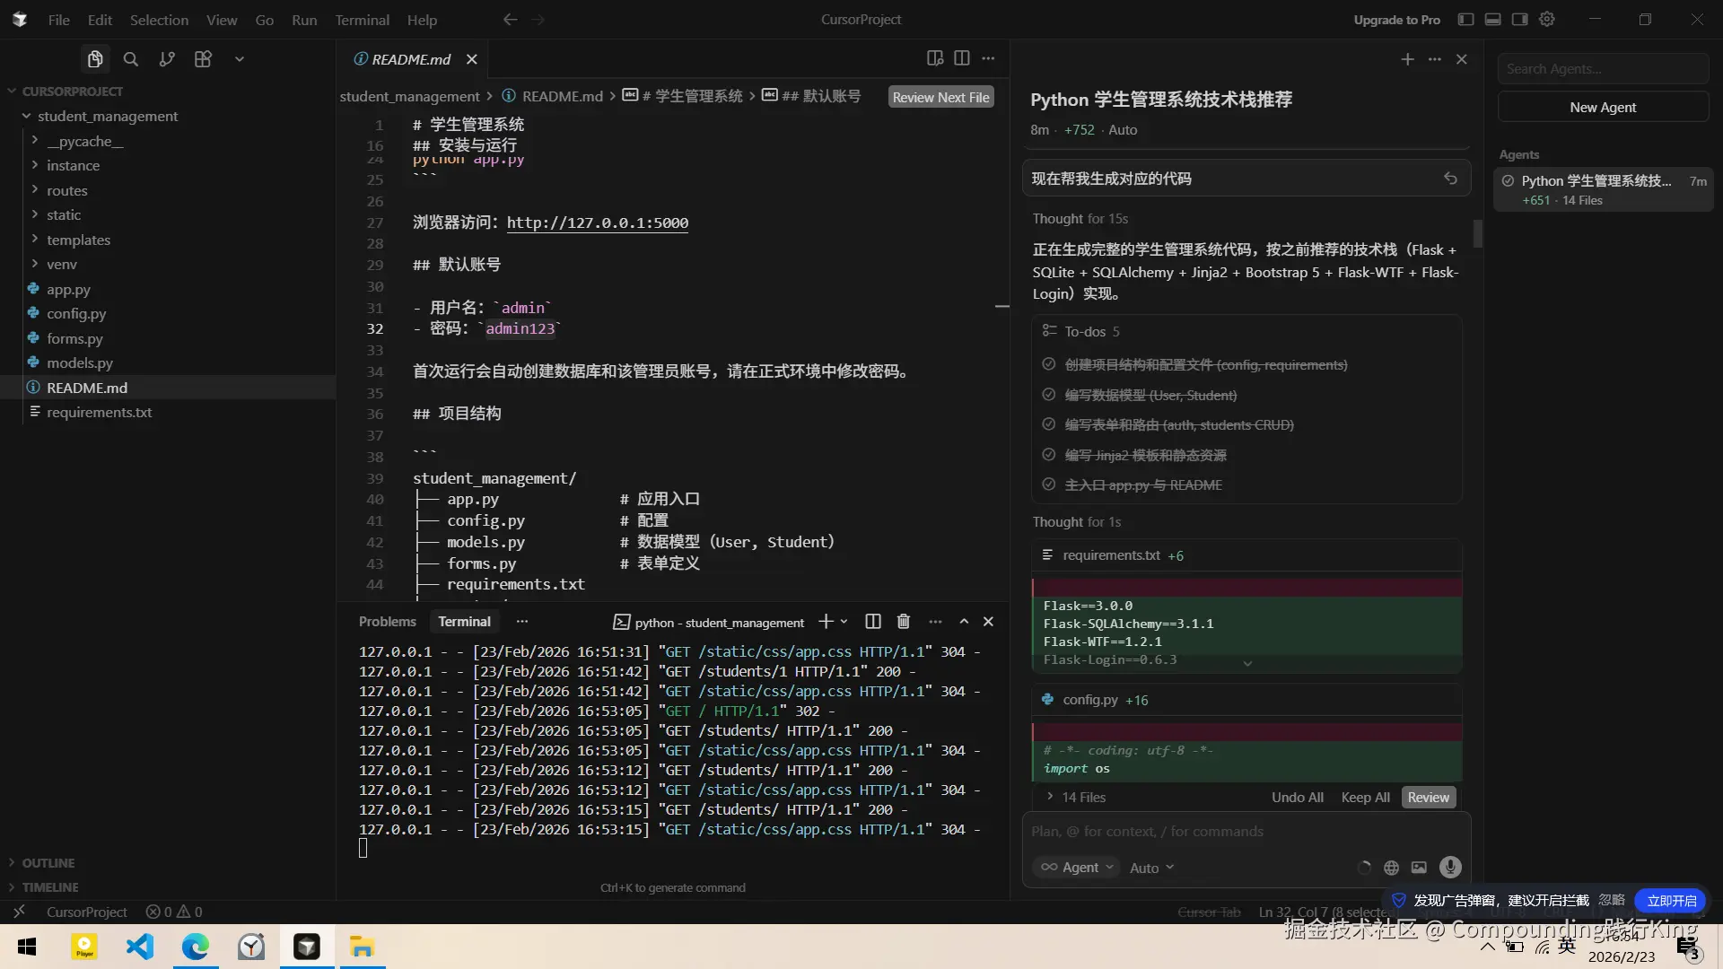Toggle the primary sidebar layout icon
The height and width of the screenshot is (969, 1723).
pos(1465,19)
